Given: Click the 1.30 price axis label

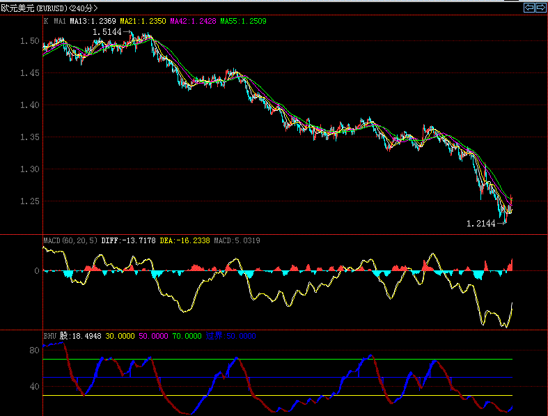Looking at the screenshot, I should click(x=30, y=169).
